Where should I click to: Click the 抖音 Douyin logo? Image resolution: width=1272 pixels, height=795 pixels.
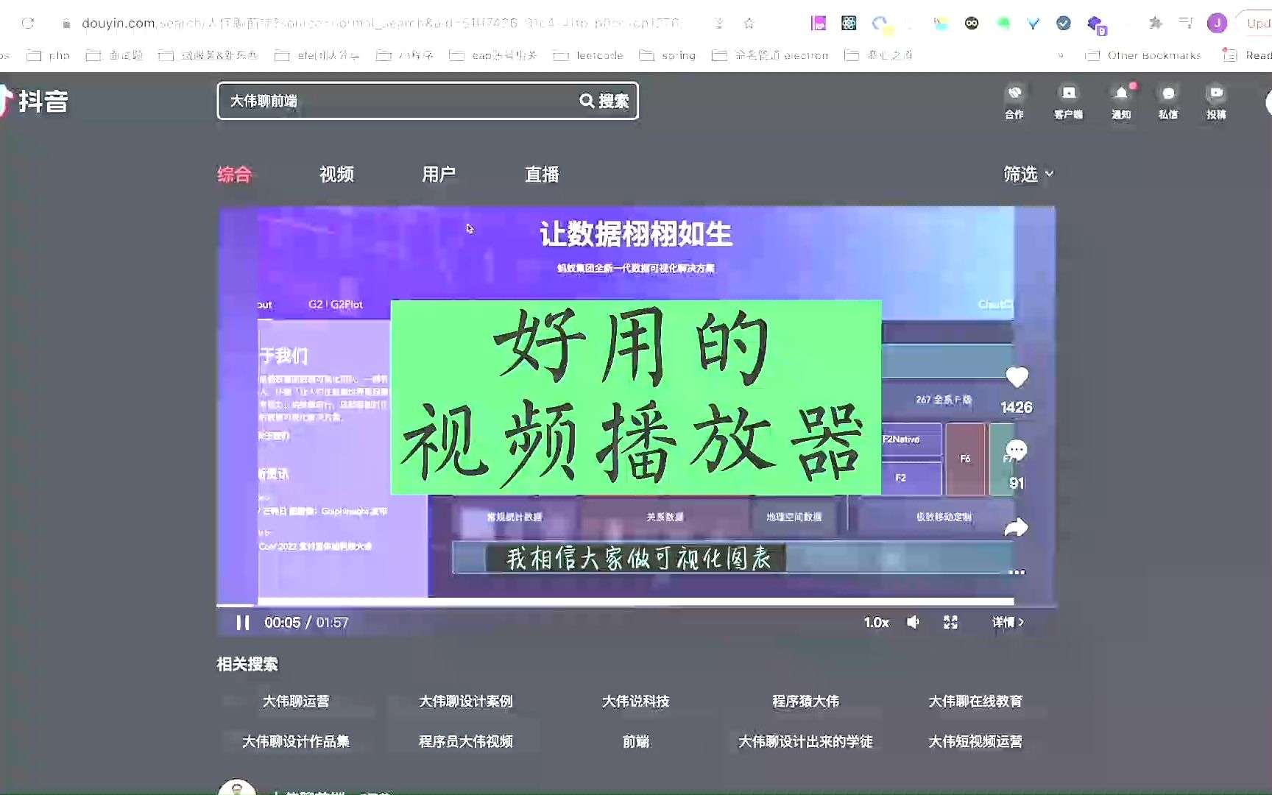coord(37,103)
